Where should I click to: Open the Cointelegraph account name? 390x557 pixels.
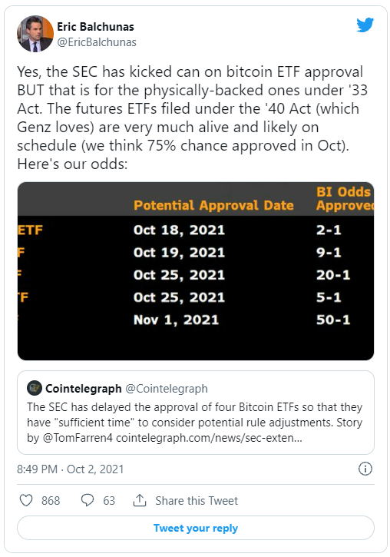pyautogui.click(x=84, y=389)
